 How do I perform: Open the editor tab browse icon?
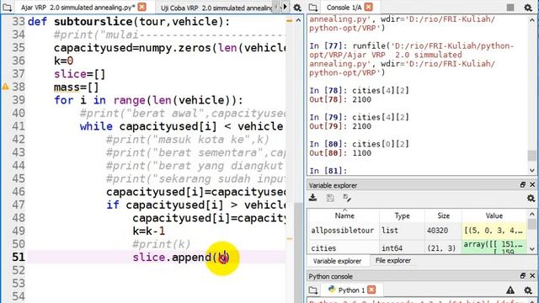pos(7,8)
